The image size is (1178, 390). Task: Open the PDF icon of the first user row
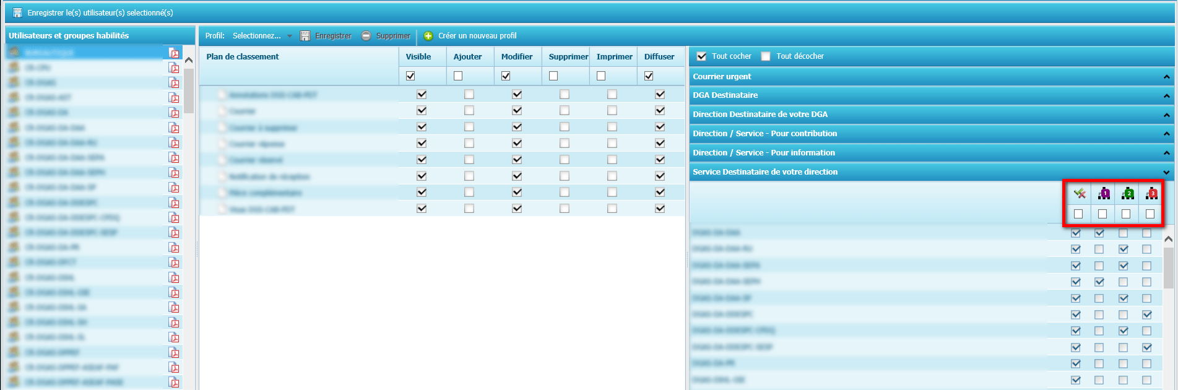[175, 53]
